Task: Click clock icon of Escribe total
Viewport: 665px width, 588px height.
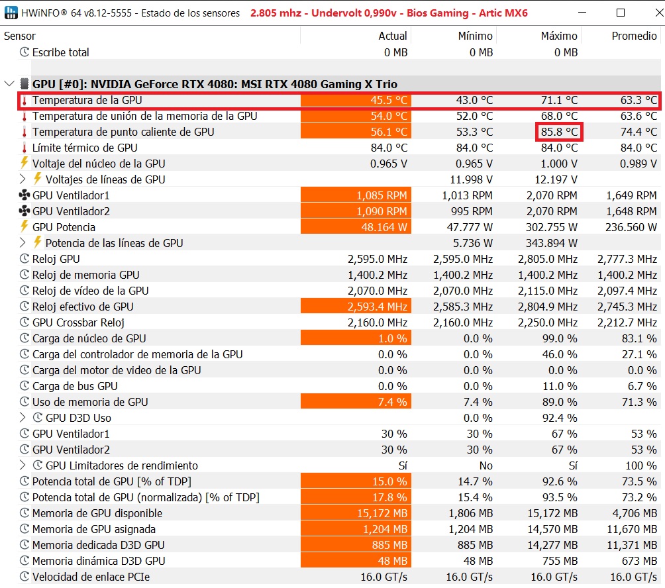Action: point(25,52)
